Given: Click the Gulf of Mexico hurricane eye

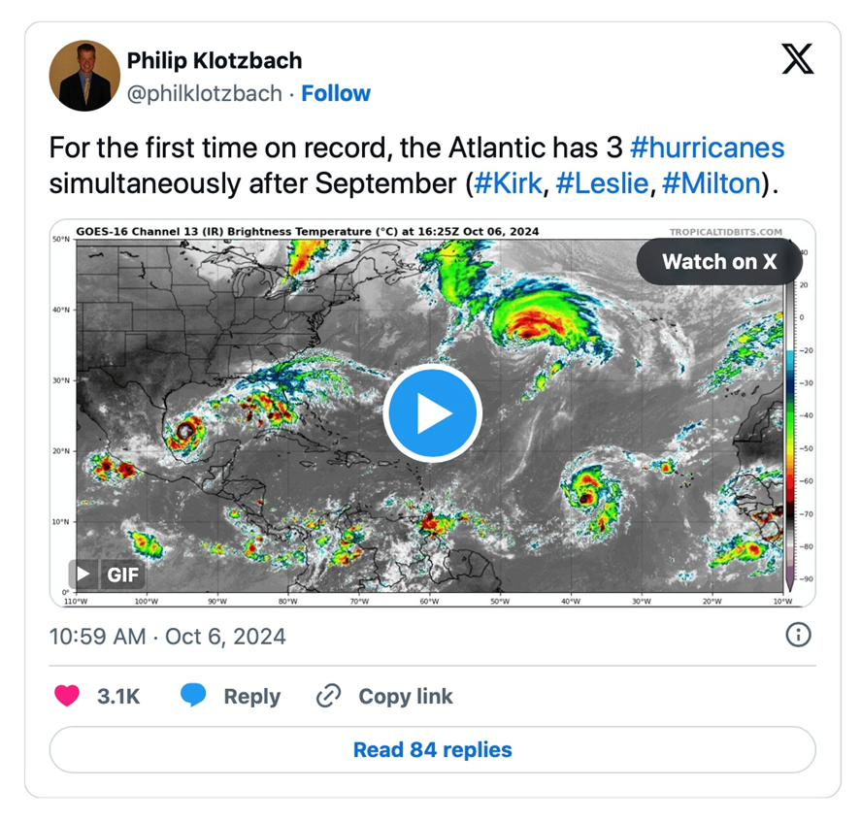Looking at the screenshot, I should 184,430.
